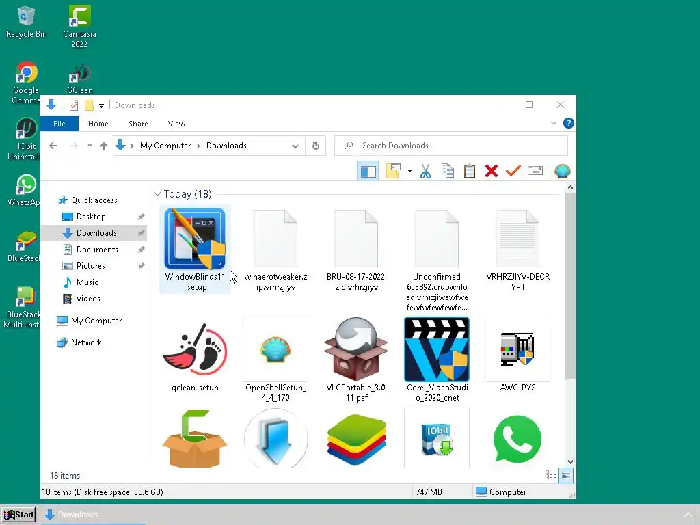Select the gclean-setup installer
700x525 pixels.
pyautogui.click(x=195, y=355)
